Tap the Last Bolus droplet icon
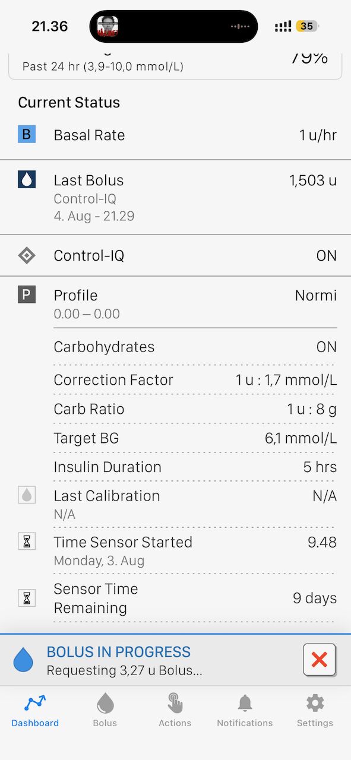 point(27,179)
